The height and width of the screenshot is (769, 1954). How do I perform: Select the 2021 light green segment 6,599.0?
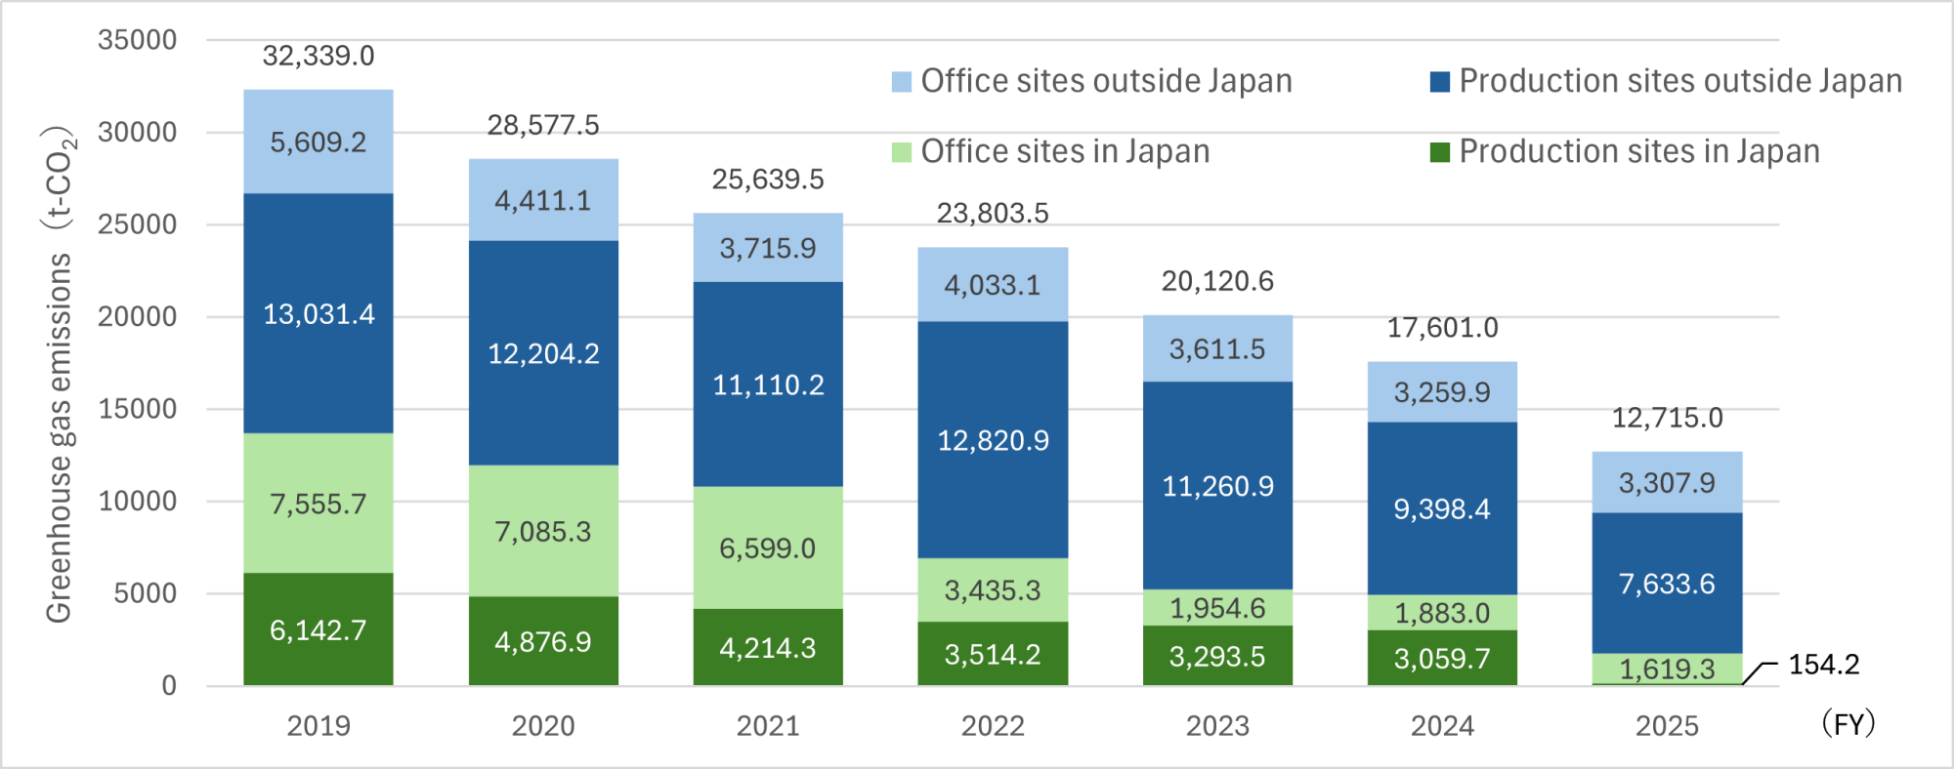[x=768, y=548]
